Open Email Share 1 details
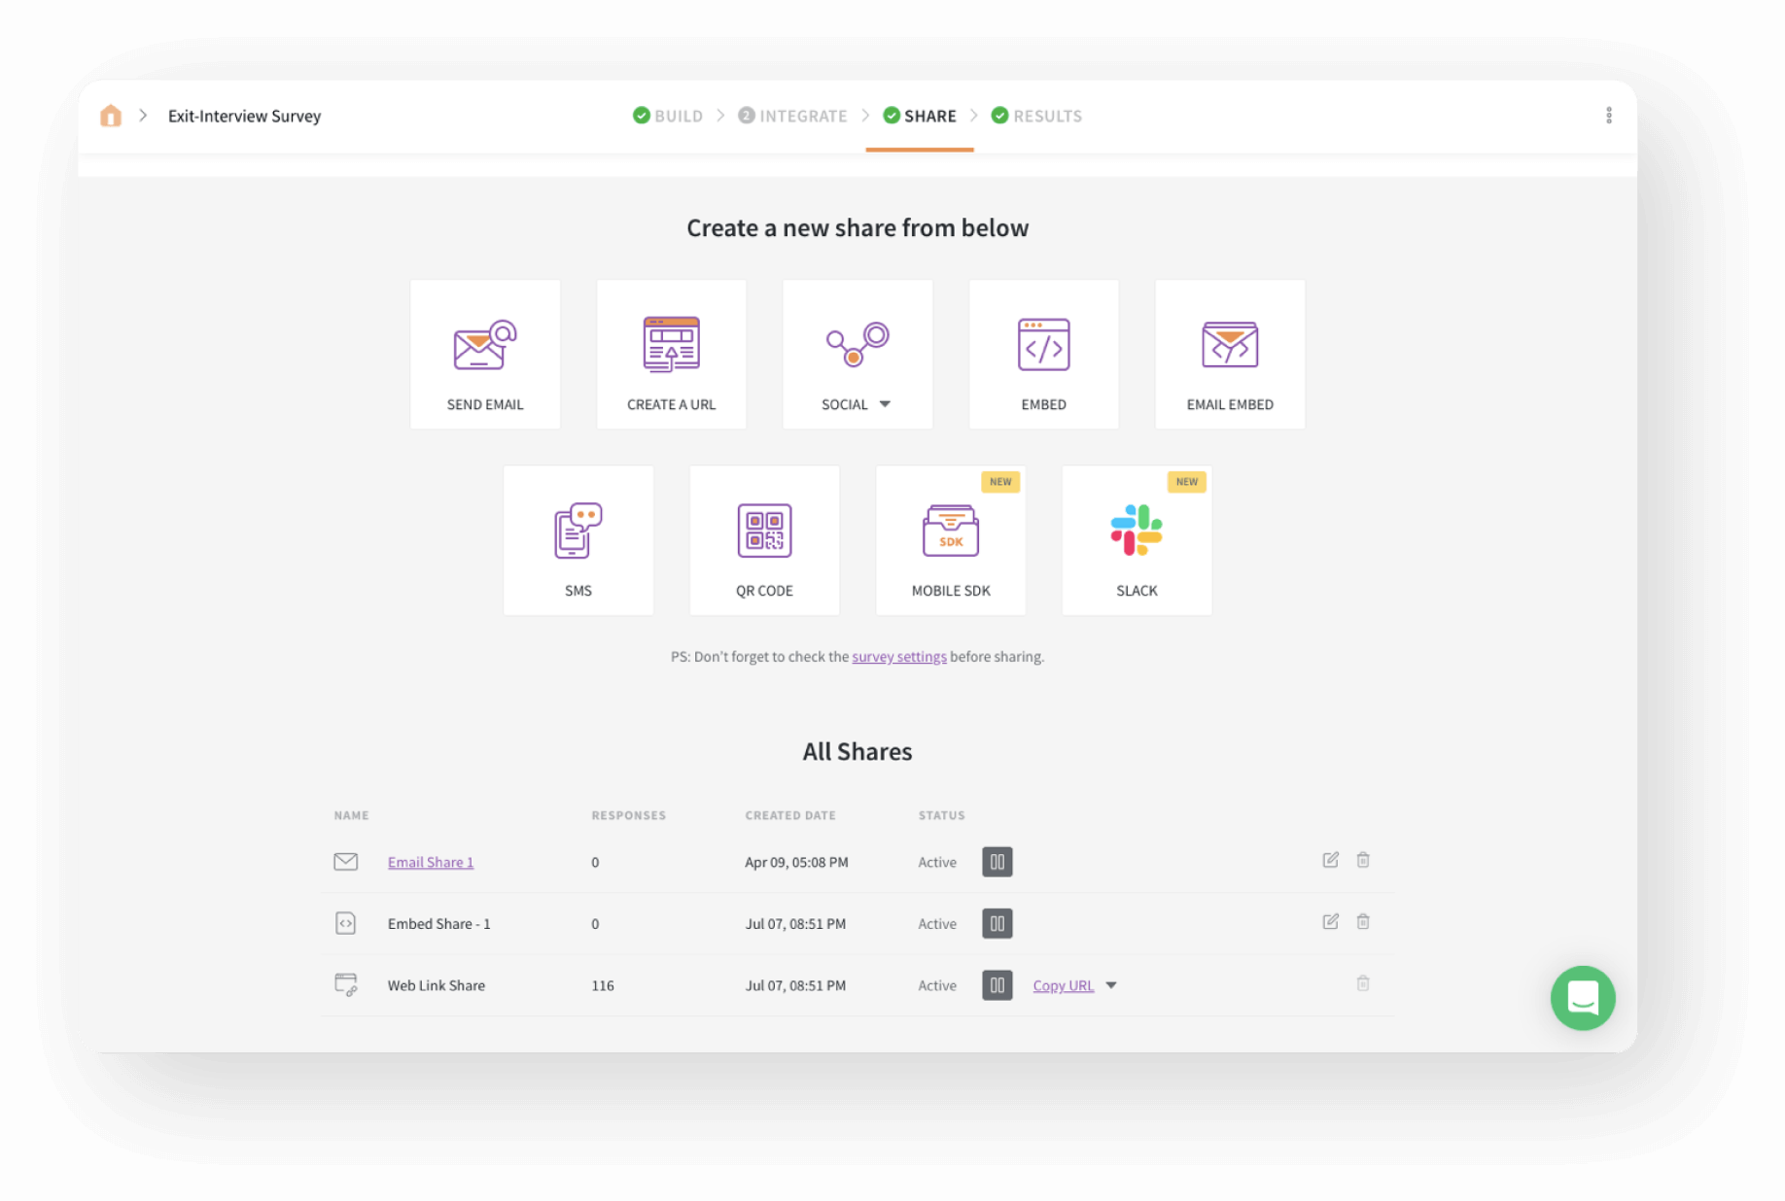 (430, 861)
